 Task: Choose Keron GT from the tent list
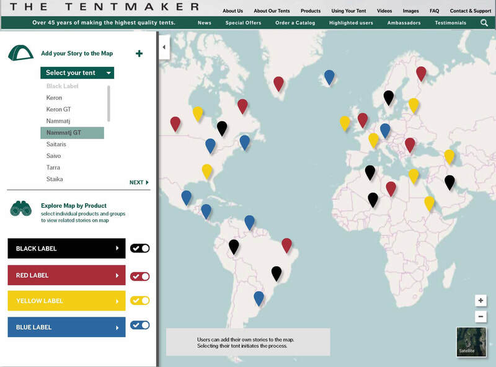pos(58,110)
